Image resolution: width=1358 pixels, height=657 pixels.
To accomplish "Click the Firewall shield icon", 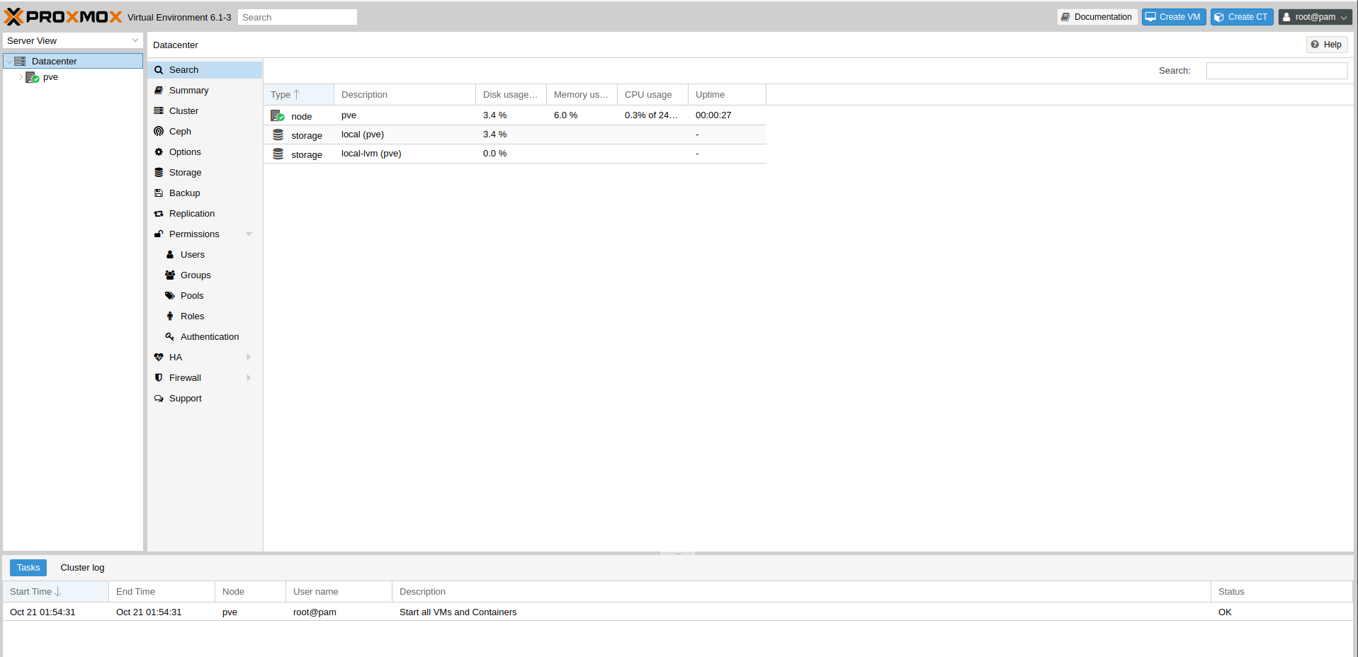I will [x=159, y=378].
